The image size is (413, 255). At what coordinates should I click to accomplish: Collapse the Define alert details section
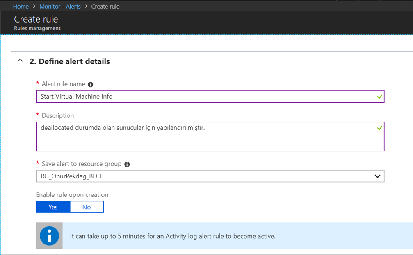20,61
